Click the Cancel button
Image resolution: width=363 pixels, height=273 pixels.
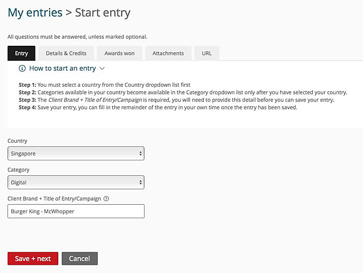(80, 259)
